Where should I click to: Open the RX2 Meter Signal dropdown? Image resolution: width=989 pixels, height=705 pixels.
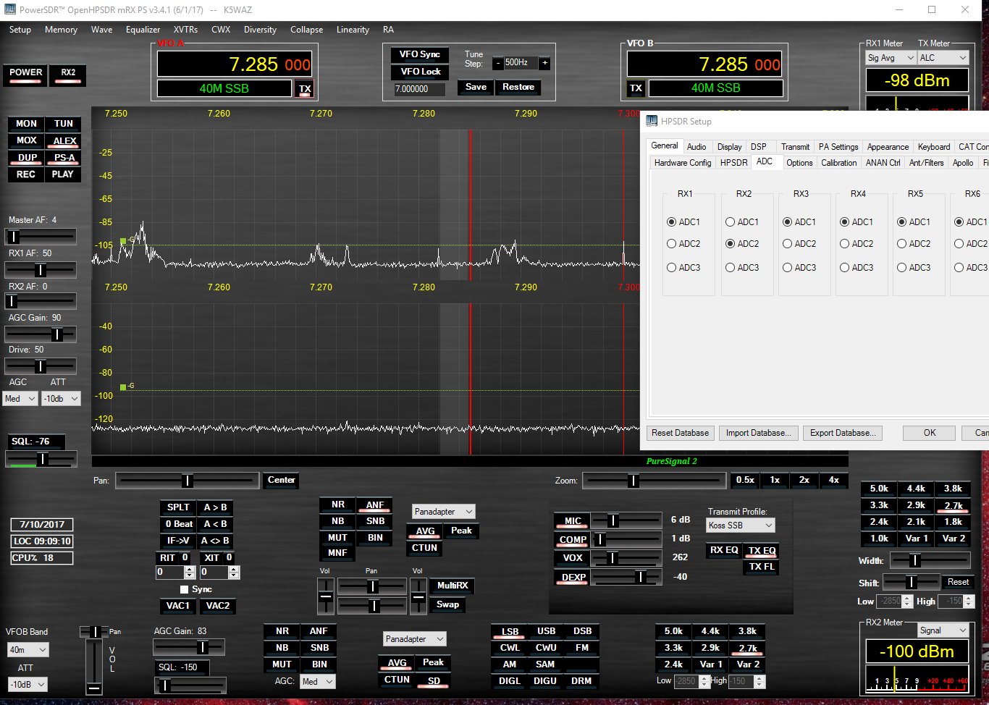click(x=943, y=630)
